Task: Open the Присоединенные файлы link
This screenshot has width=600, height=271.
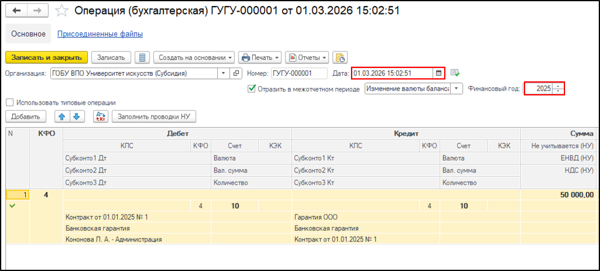Action: [x=100, y=34]
